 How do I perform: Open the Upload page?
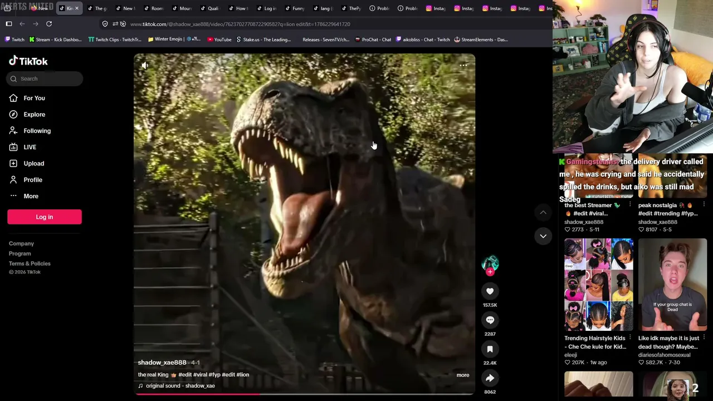[x=33, y=163]
